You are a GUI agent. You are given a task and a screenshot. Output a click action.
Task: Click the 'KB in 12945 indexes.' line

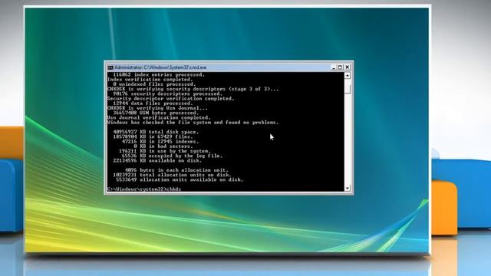160,141
